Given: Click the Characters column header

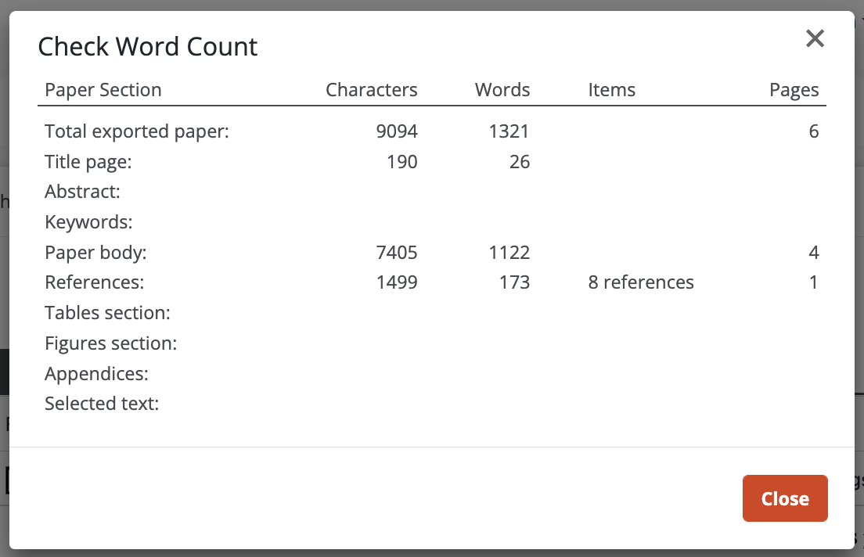Looking at the screenshot, I should click(371, 90).
